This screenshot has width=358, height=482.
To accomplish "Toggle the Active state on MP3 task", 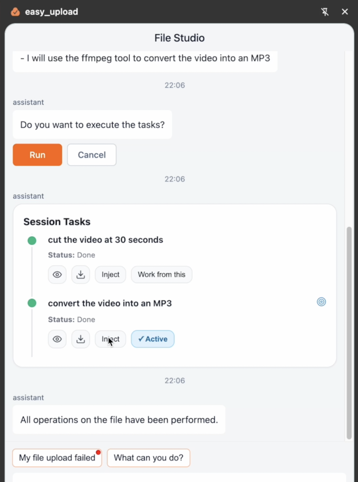I will click(x=153, y=339).
